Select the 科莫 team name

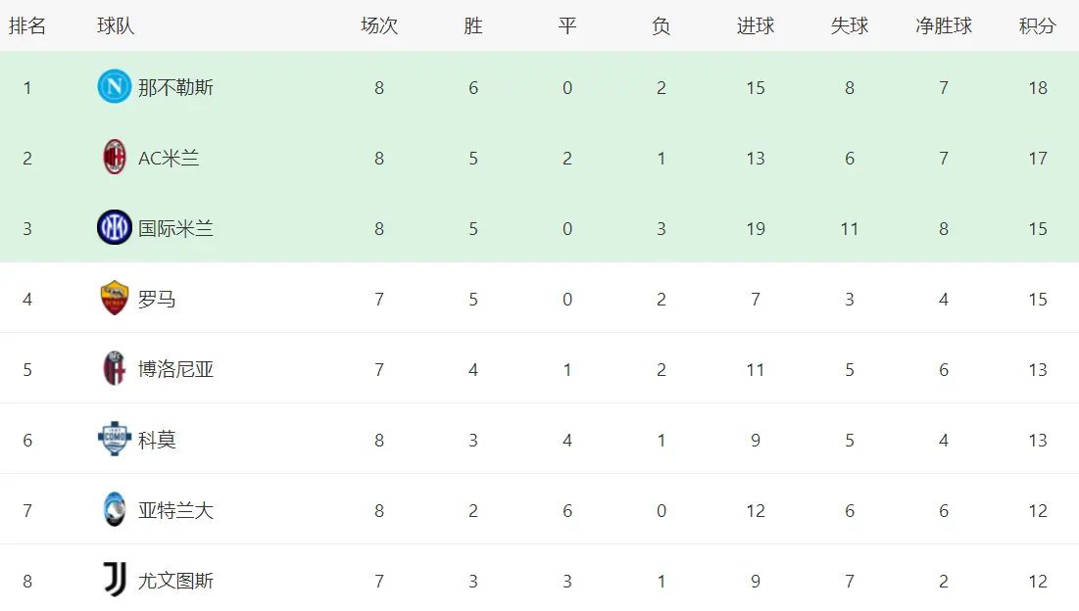[157, 441]
